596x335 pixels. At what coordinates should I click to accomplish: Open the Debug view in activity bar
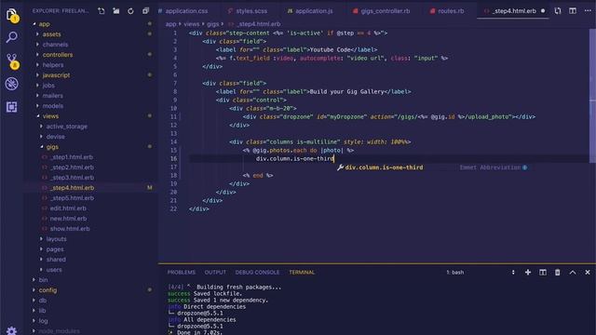point(12,84)
